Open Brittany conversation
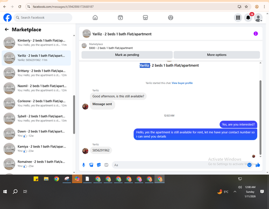 pyautogui.click(x=36, y=73)
